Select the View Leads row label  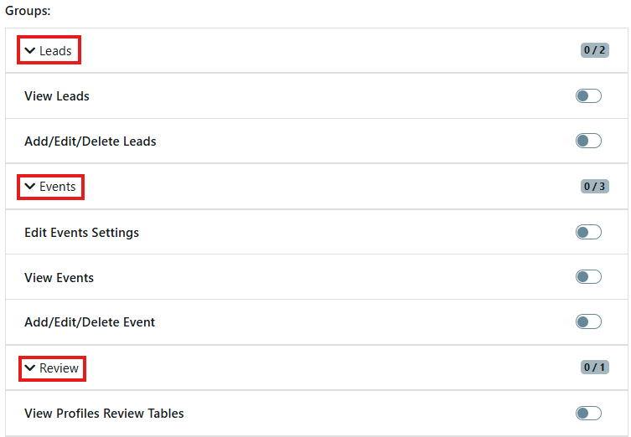pos(57,96)
